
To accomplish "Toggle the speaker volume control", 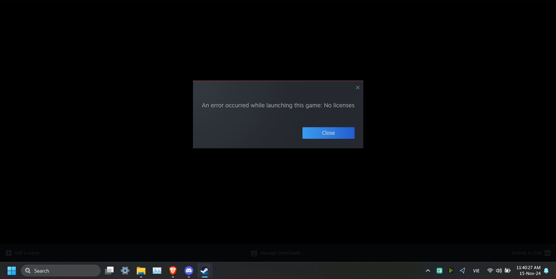I will (499, 271).
